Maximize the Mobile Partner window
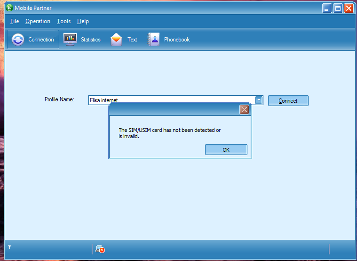357x261 pixels. click(x=338, y=8)
